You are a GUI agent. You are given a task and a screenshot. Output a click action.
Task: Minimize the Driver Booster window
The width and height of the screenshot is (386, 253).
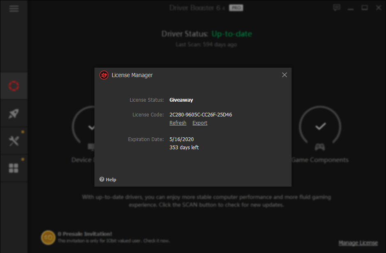pos(351,8)
